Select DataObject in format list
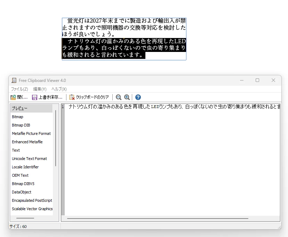This screenshot has width=288, height=237. (x=31, y=192)
